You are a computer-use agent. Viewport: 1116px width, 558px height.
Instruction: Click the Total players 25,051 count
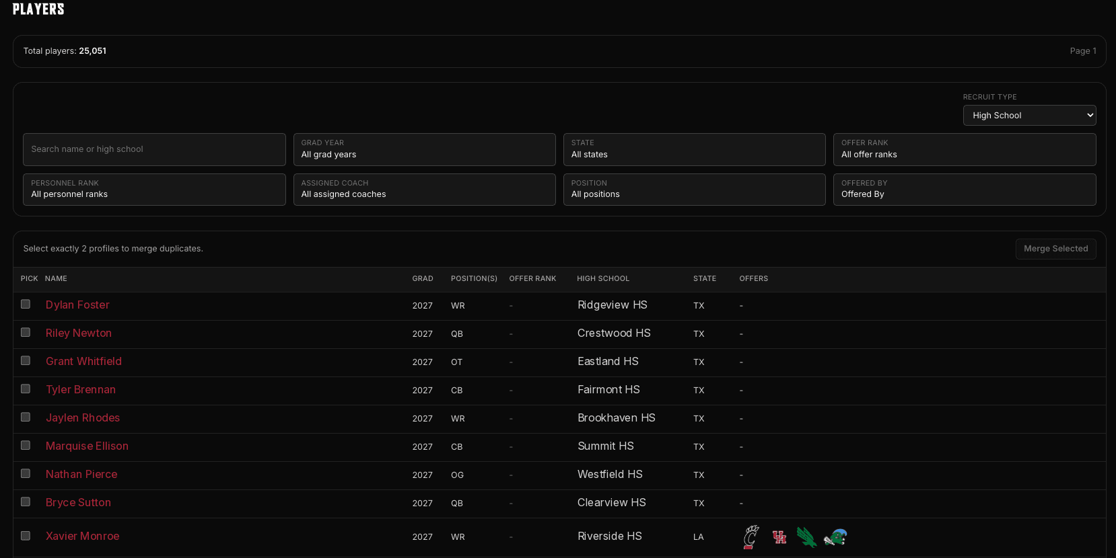65,51
